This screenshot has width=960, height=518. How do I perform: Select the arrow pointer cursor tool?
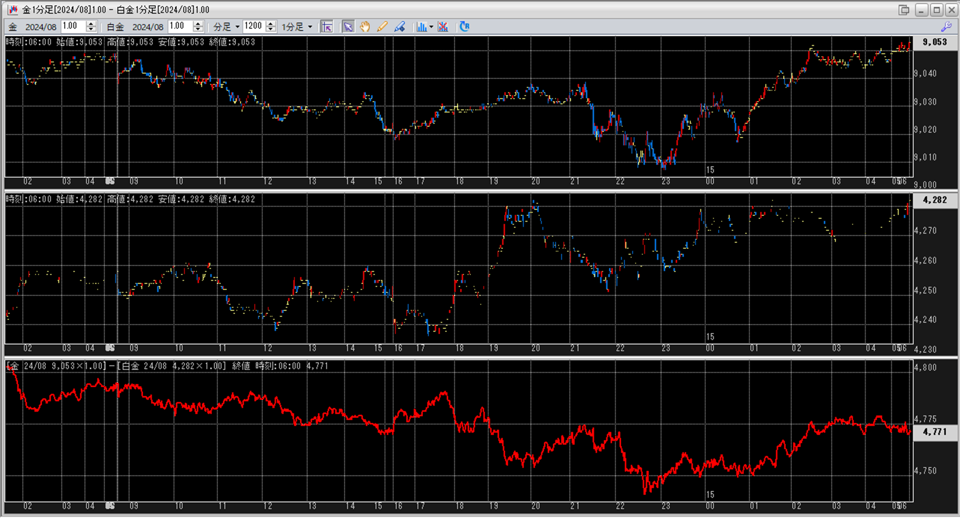point(348,27)
